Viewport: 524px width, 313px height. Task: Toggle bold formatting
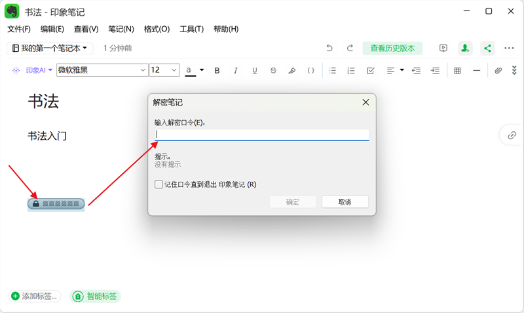(x=217, y=70)
